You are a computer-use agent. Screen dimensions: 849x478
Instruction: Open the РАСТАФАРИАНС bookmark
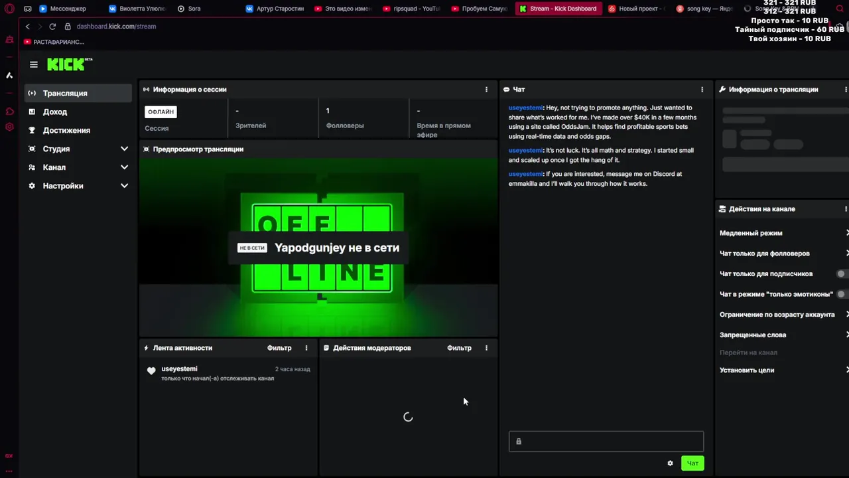point(54,42)
